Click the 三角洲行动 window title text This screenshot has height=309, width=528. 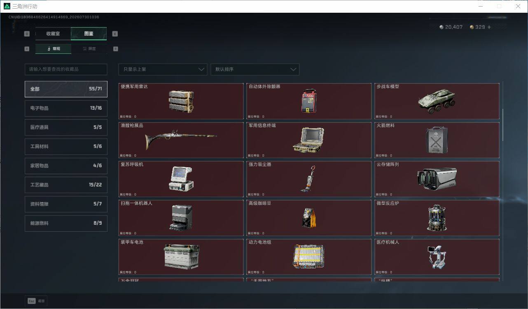24,7
